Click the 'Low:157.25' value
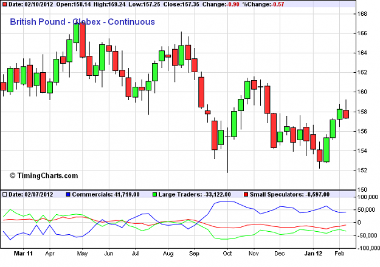Screen dimensions: 380x267 click(144, 4)
